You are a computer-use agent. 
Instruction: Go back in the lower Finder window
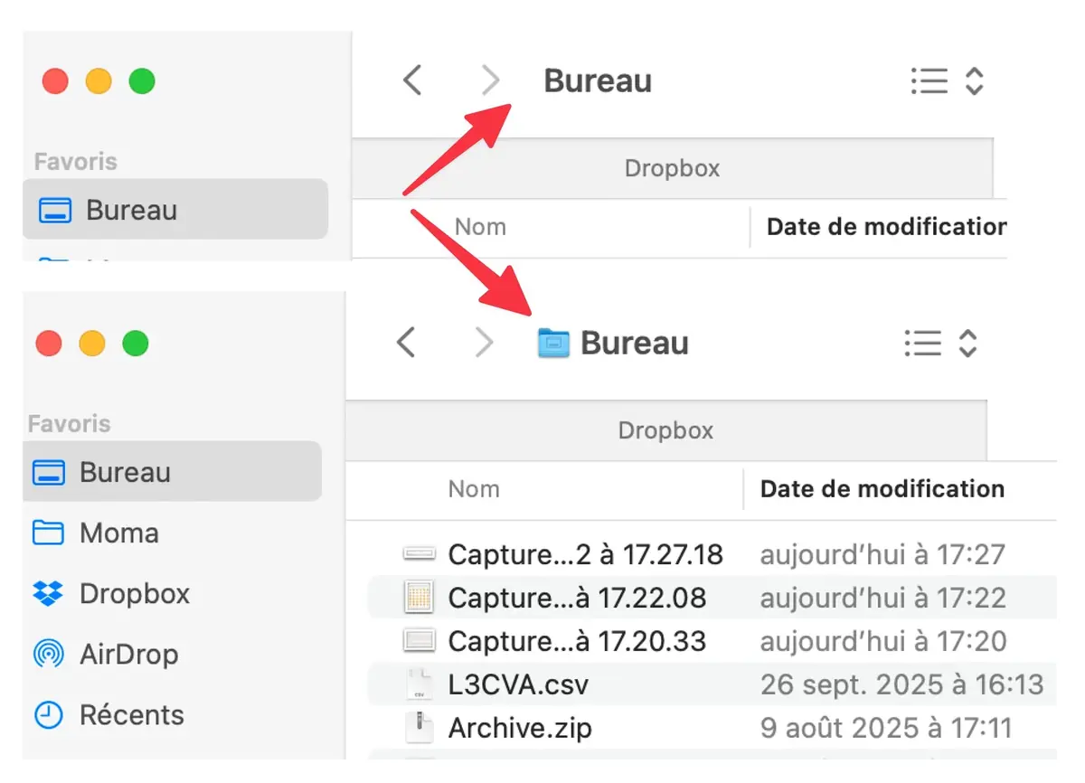click(407, 344)
